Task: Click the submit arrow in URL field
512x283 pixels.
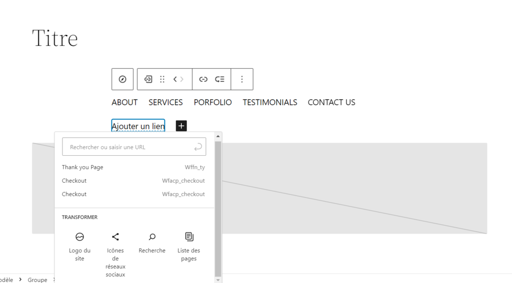Action: point(198,147)
